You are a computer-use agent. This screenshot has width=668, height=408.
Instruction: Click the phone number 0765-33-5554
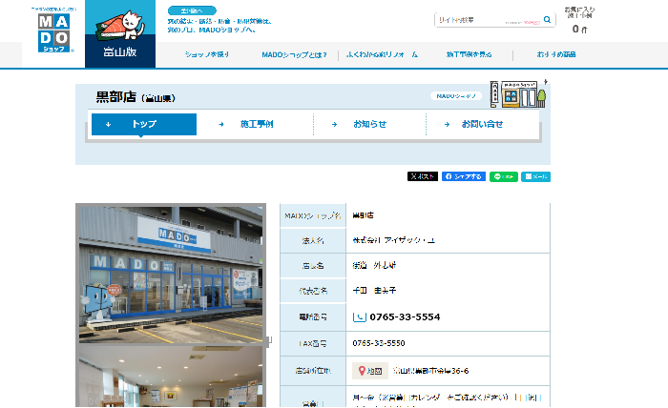(x=405, y=316)
